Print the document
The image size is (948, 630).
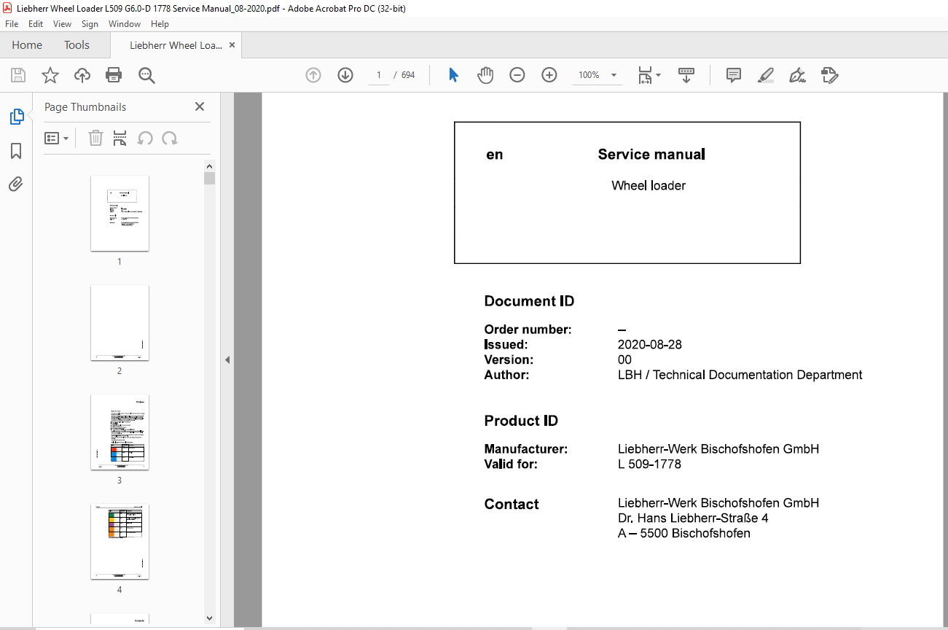[114, 75]
